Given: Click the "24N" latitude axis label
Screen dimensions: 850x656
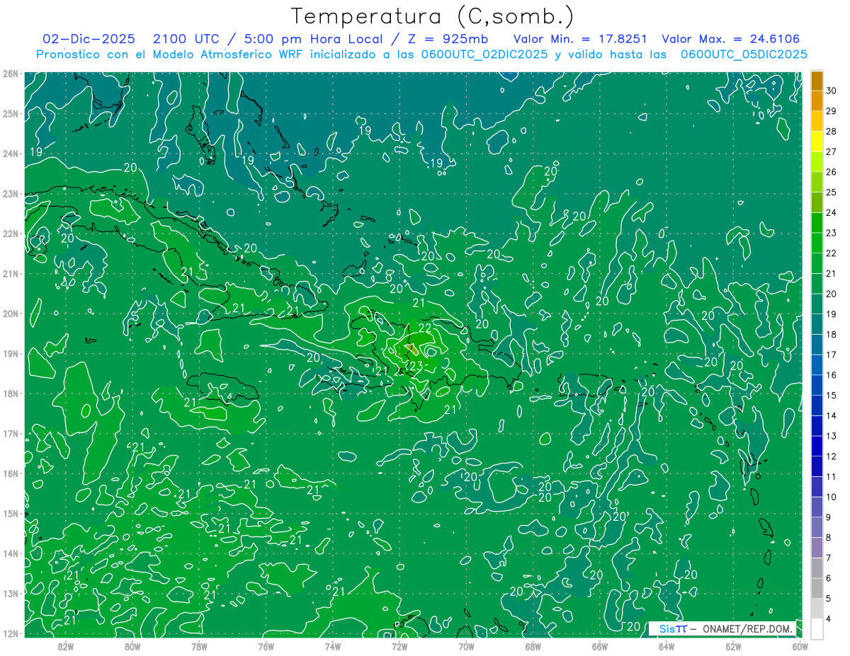Looking at the screenshot, I should (11, 154).
